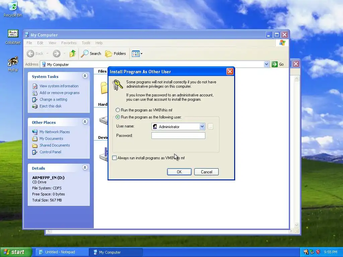Click the Search toolbar button
Screen dimensions: 343x257
click(91, 54)
